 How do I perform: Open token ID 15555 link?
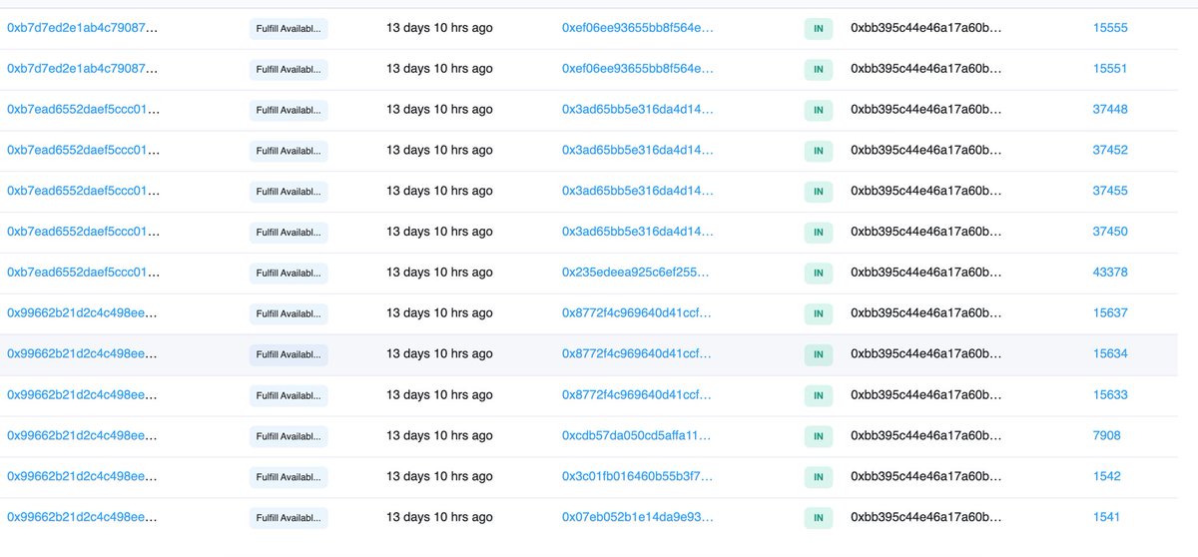coord(1110,28)
